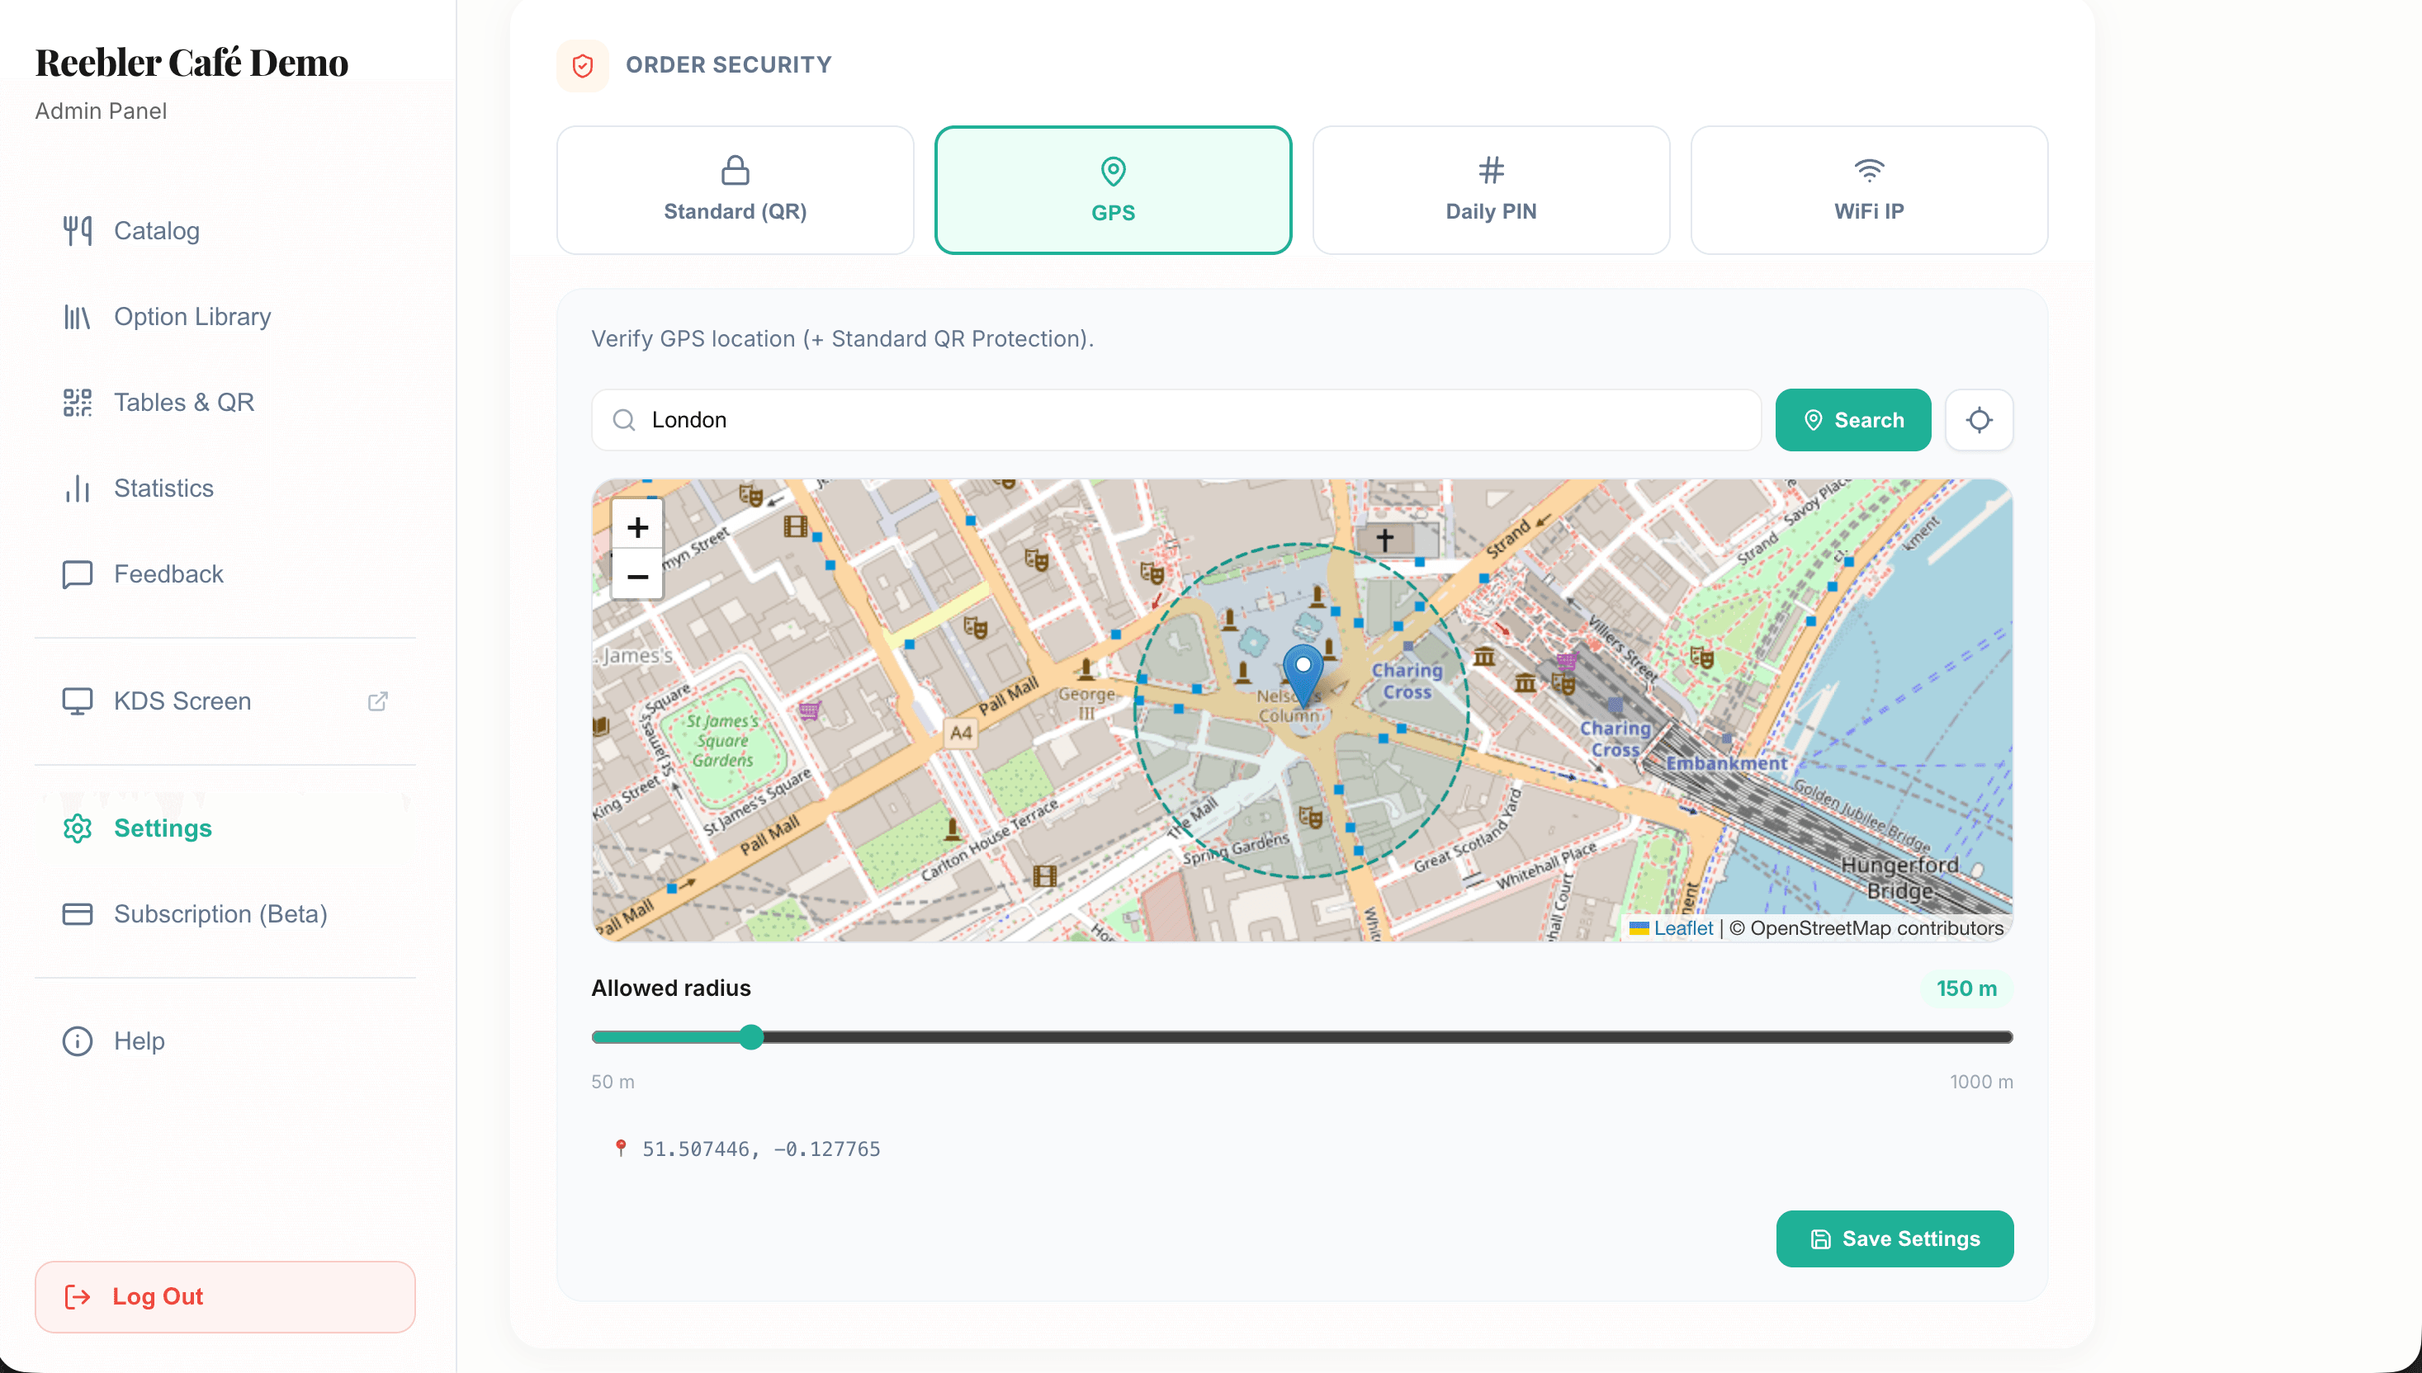Switch to WiFi IP security mode
2422x1373 pixels.
tap(1868, 191)
